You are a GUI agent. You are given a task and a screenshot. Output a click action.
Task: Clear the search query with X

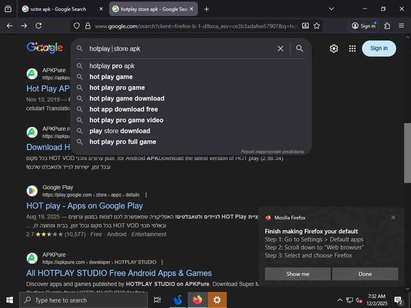pos(281,49)
